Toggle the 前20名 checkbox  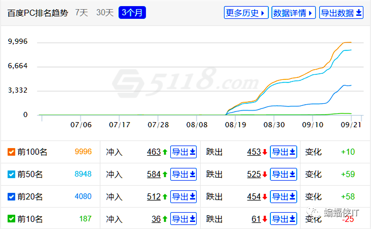pyautogui.click(x=11, y=196)
